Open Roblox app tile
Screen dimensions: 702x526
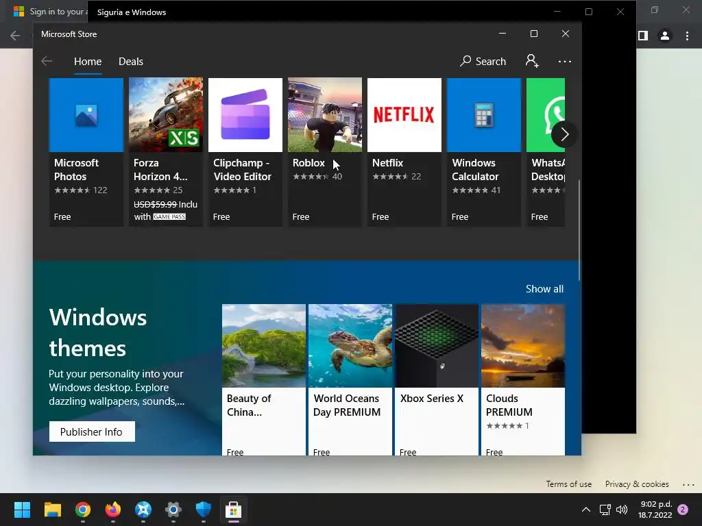324,151
